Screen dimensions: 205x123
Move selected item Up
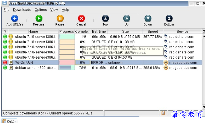tap(127, 18)
